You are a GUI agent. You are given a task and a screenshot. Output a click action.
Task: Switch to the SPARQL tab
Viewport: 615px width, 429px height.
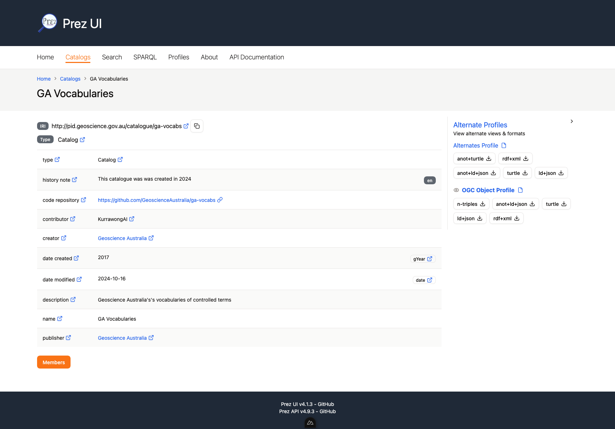coord(145,57)
